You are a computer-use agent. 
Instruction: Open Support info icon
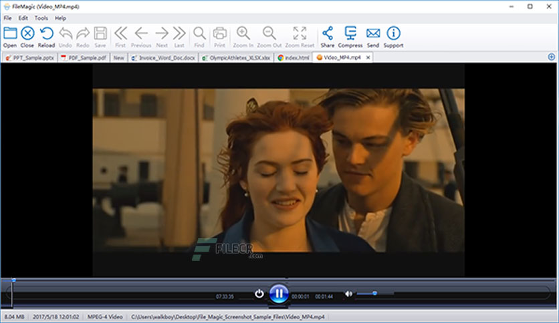pyautogui.click(x=393, y=33)
